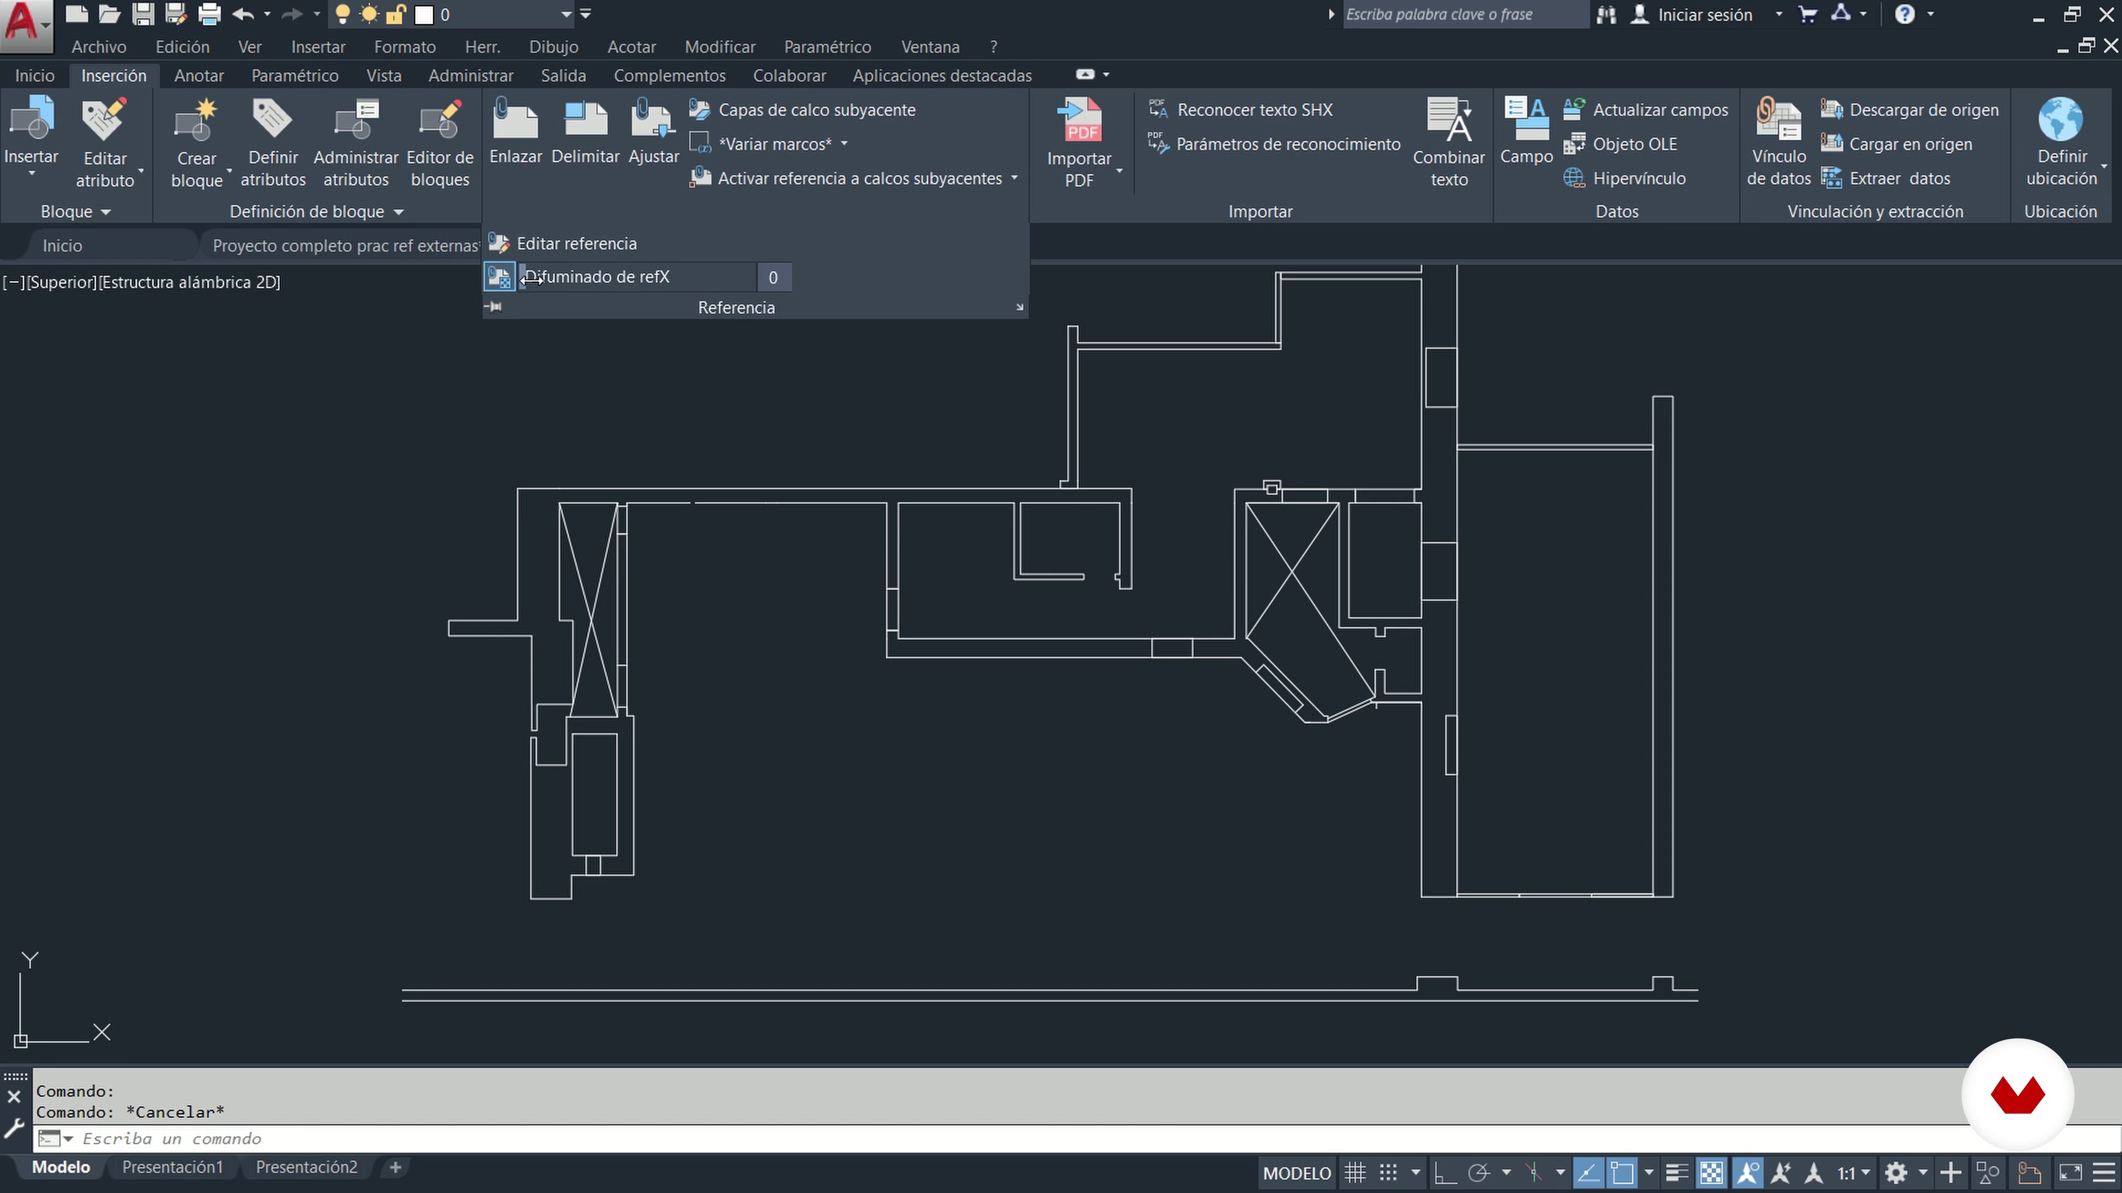Image resolution: width=2122 pixels, height=1193 pixels.
Task: Open workspace switching gear icon
Action: click(1895, 1173)
